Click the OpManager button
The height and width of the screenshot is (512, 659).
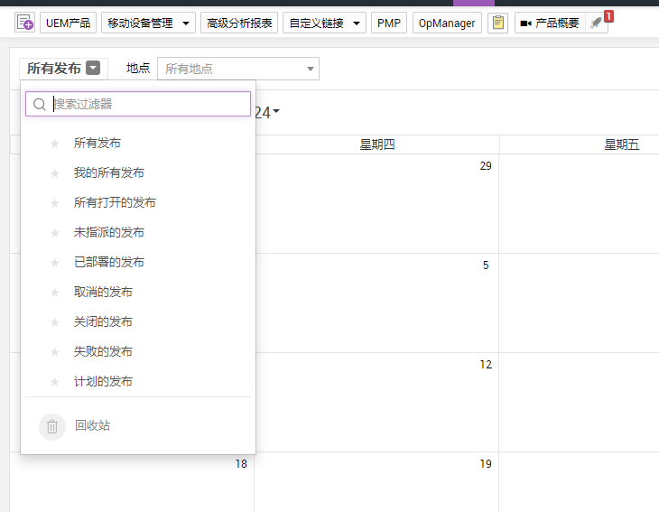coord(447,23)
